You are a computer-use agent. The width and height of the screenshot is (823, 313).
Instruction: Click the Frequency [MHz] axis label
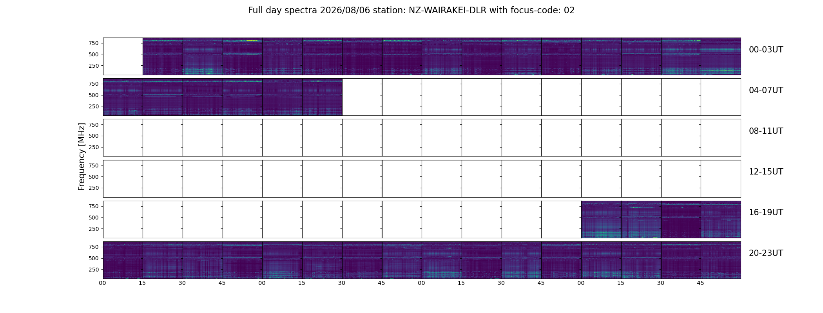[82, 156]
